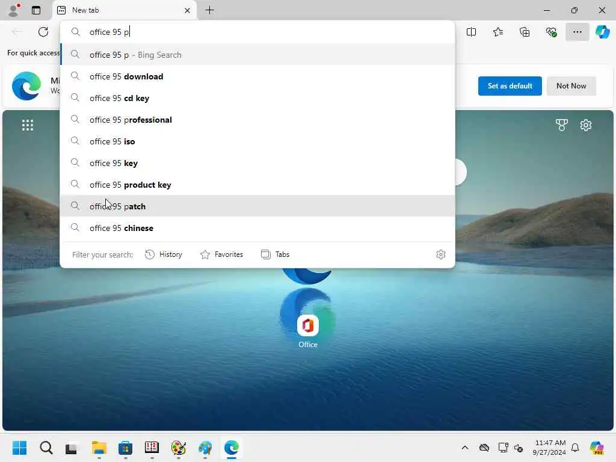The height and width of the screenshot is (462, 616).
Task: Toggle the split screen icon
Action: click(471, 32)
